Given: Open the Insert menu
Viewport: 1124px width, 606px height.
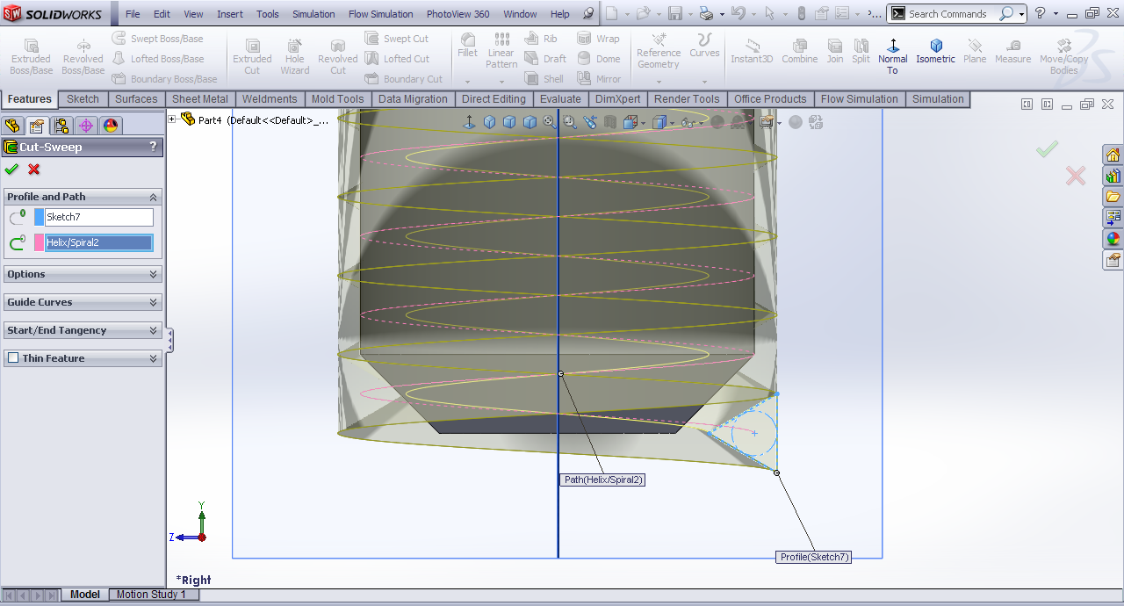Looking at the screenshot, I should [230, 14].
